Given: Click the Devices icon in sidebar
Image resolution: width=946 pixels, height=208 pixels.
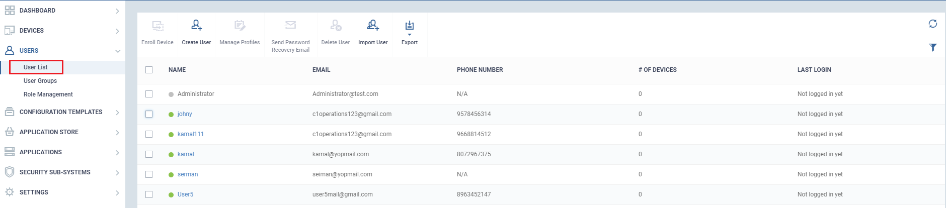Looking at the screenshot, I should coord(10,30).
